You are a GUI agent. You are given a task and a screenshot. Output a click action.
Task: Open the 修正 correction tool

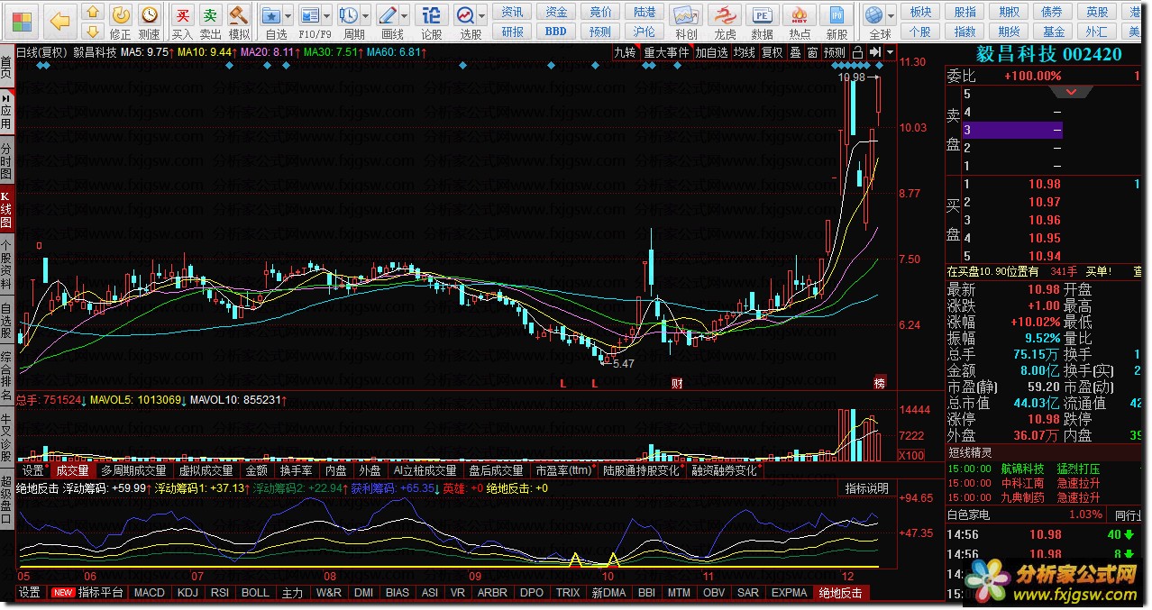(120, 22)
